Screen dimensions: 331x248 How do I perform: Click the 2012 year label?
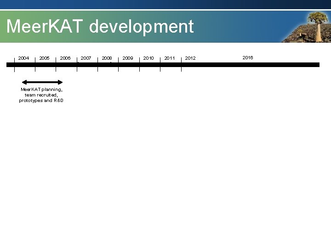(x=190, y=58)
